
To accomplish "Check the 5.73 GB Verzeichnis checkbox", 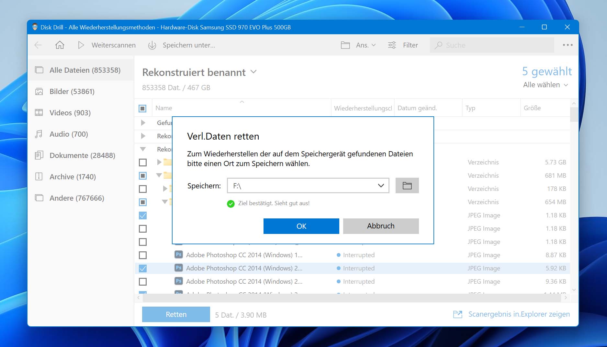I will coord(142,162).
